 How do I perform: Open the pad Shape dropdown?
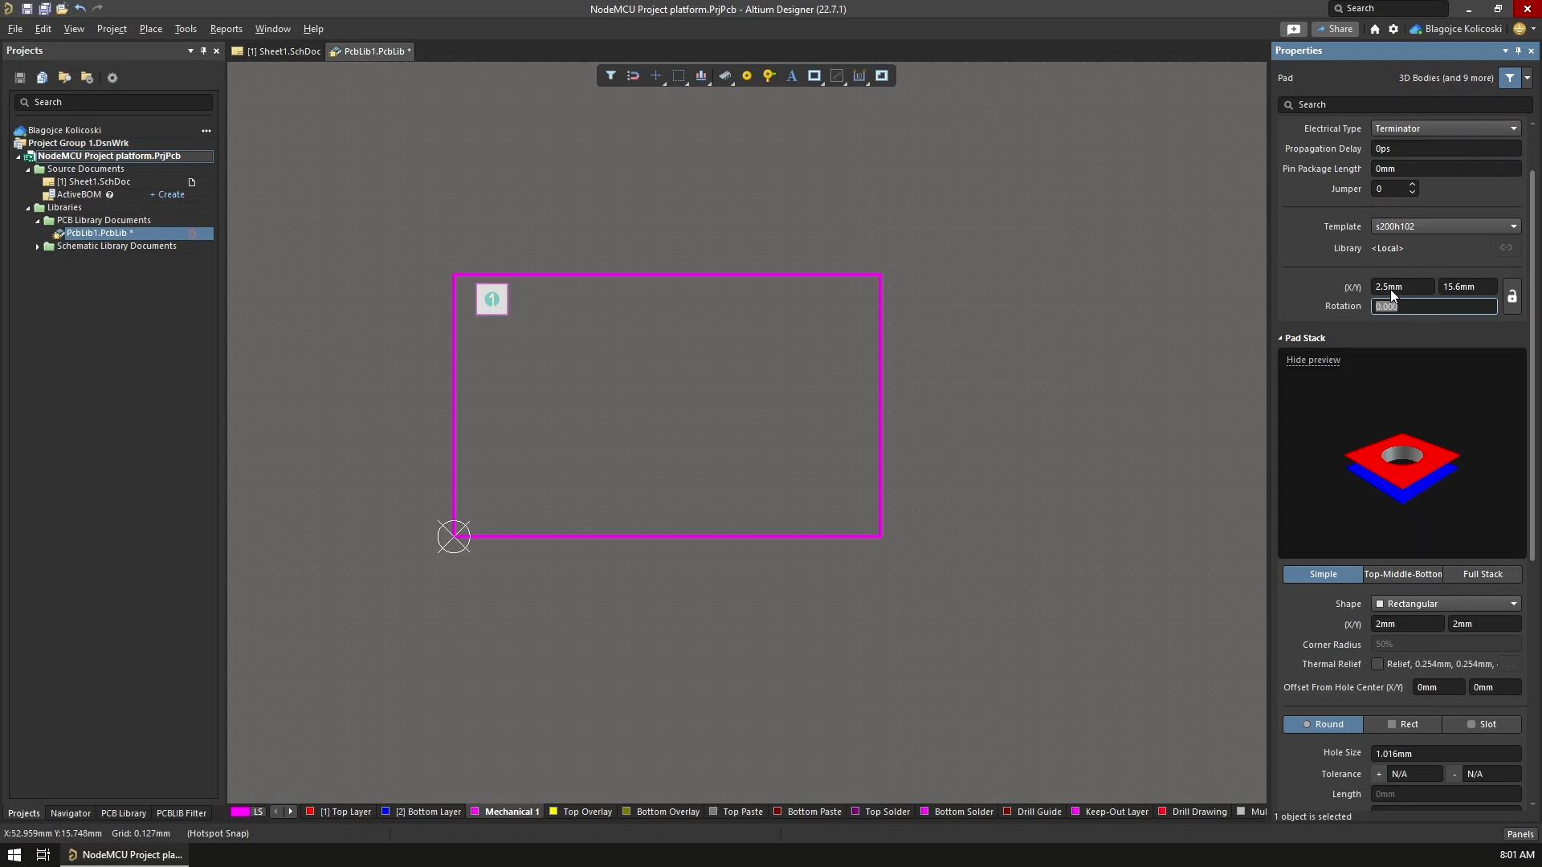tap(1446, 604)
